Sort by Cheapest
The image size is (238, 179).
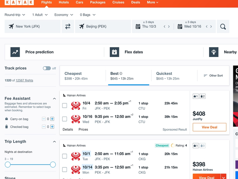[83, 76]
